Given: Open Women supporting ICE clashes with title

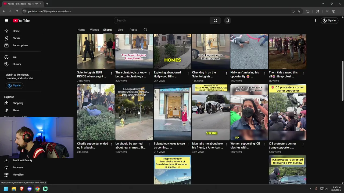Looking at the screenshot, I should (245, 146).
